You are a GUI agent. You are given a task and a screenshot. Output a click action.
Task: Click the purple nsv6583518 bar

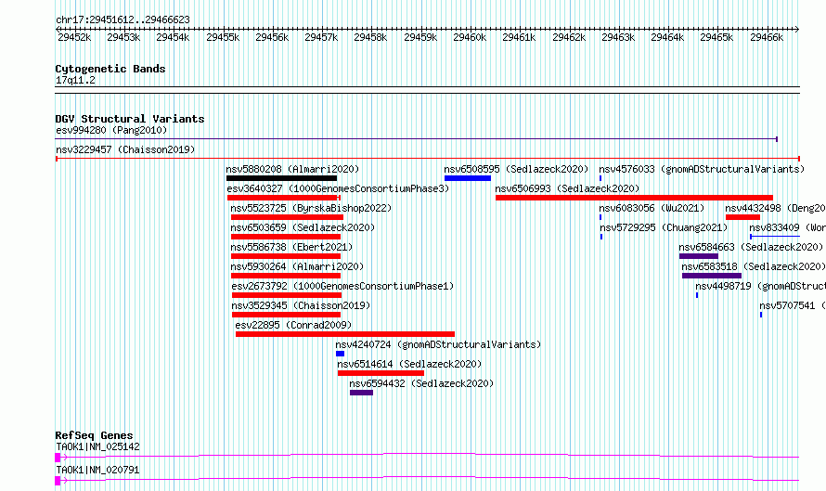711,276
